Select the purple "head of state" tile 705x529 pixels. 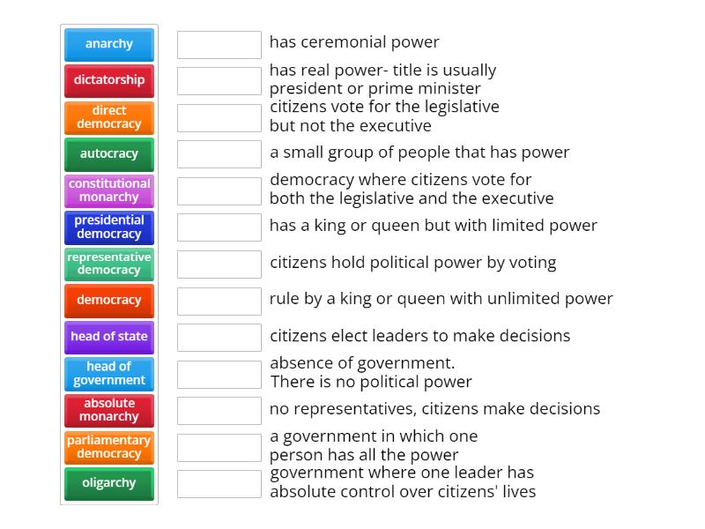tap(108, 337)
